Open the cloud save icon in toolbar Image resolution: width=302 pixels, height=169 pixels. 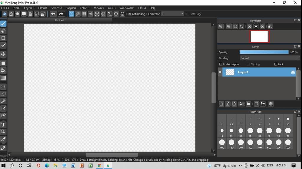(5, 14)
